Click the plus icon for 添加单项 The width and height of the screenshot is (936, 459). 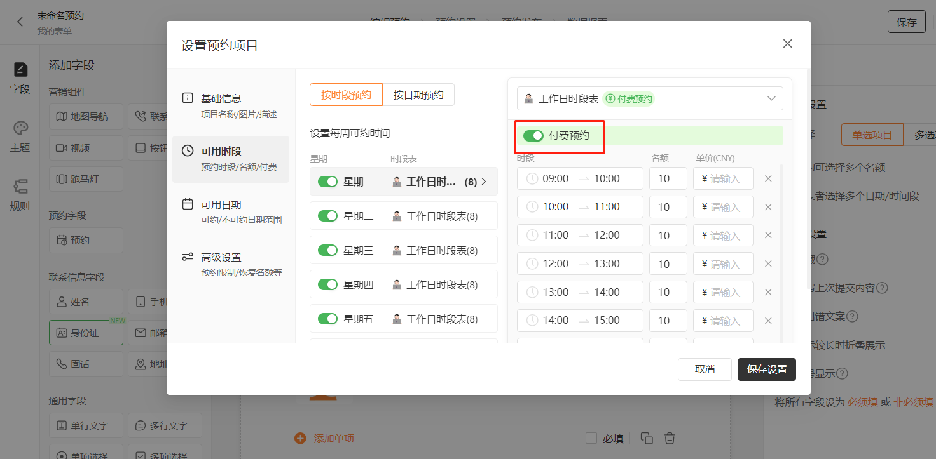[300, 438]
